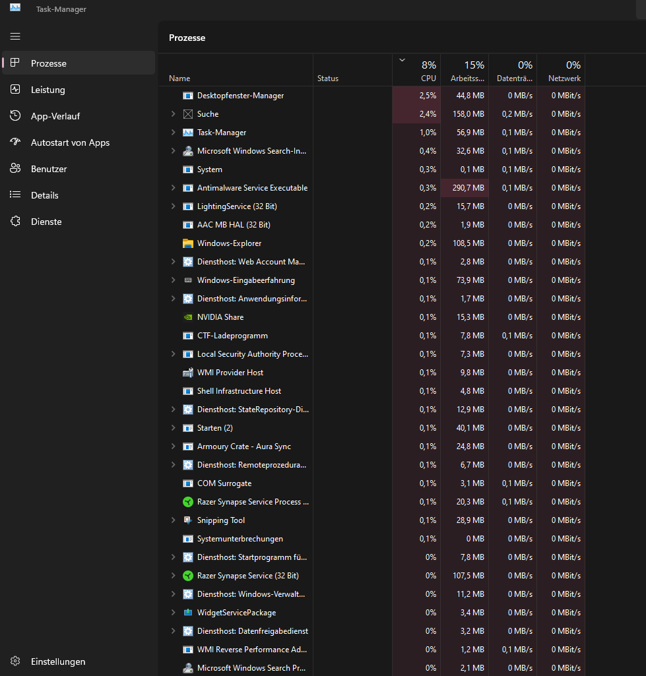Select the System process row
646x676 pixels.
[x=371, y=169]
